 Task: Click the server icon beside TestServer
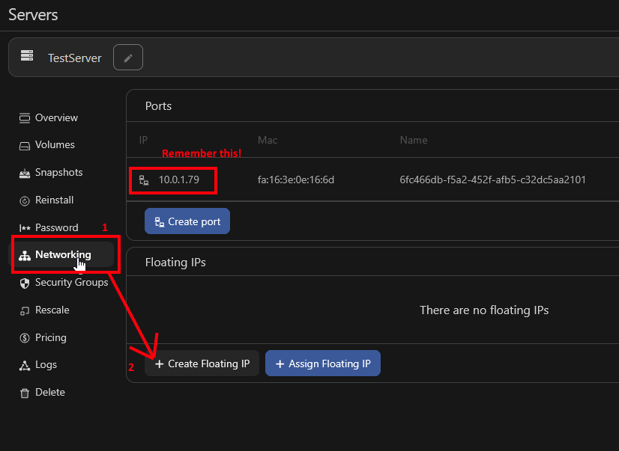pyautogui.click(x=28, y=55)
